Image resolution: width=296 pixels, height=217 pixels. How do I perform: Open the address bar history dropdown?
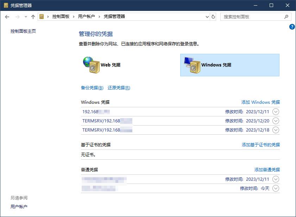[207, 17]
